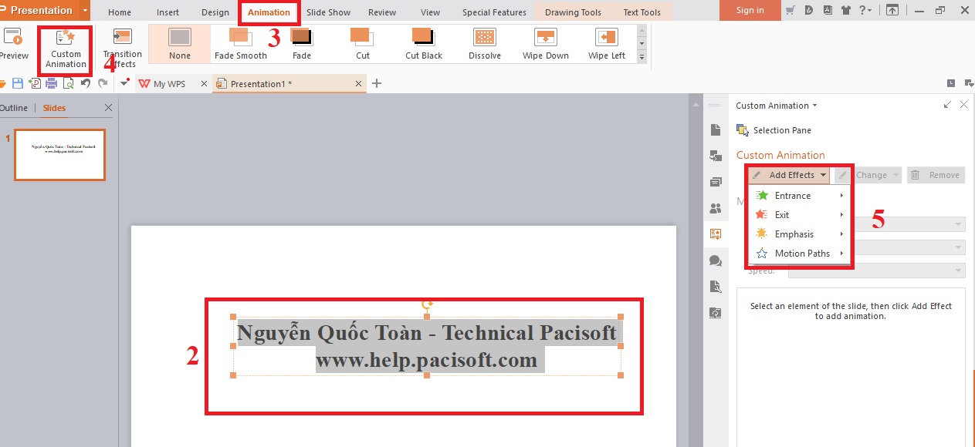The image size is (975, 447).
Task: Select the Fade Smooth transition
Action: tap(240, 43)
